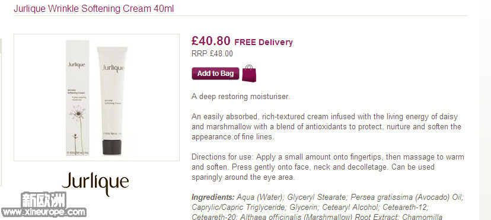Open the Jurlique Wrinkle Softening Cream title link
Screen dimensions: 491x220
click(94, 8)
